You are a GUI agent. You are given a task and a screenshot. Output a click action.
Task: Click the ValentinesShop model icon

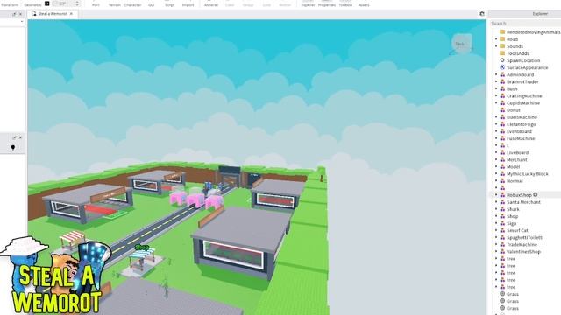tap(502, 251)
